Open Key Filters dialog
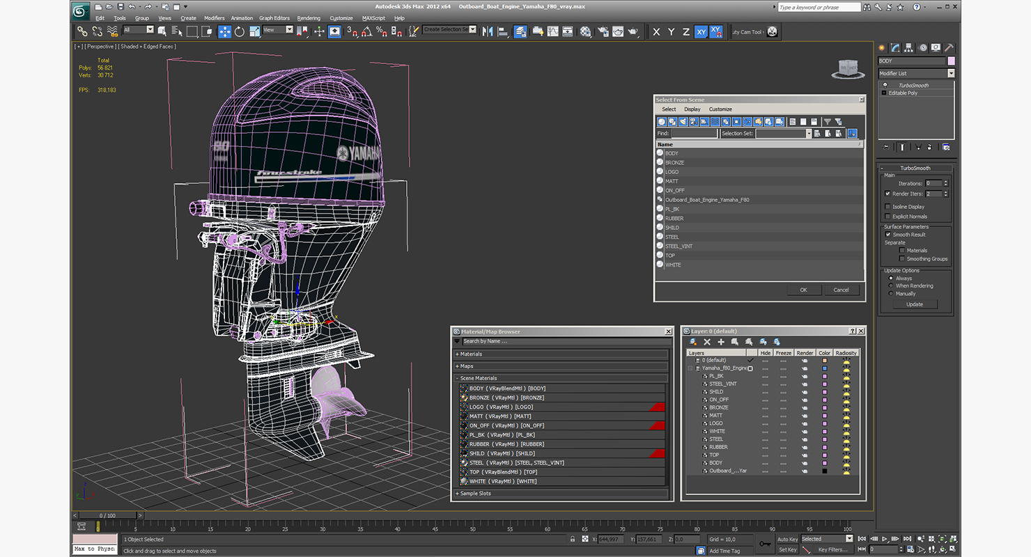Viewport: 1031px width, 557px height. click(832, 549)
